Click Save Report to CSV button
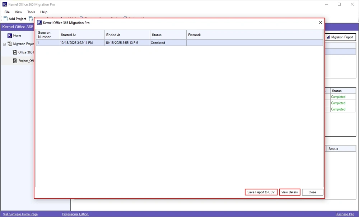 pyautogui.click(x=261, y=192)
